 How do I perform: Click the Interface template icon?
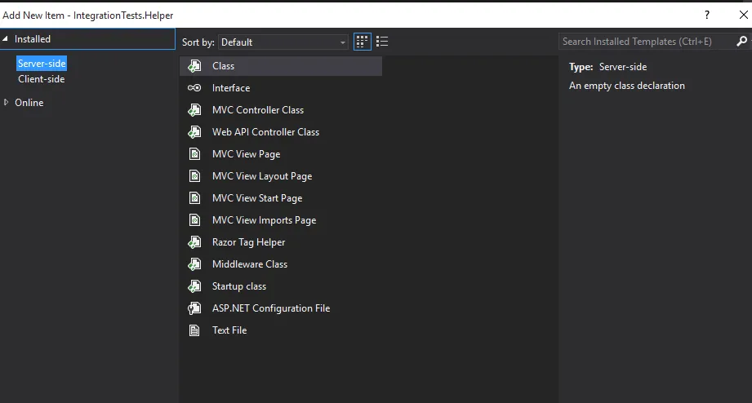(194, 88)
